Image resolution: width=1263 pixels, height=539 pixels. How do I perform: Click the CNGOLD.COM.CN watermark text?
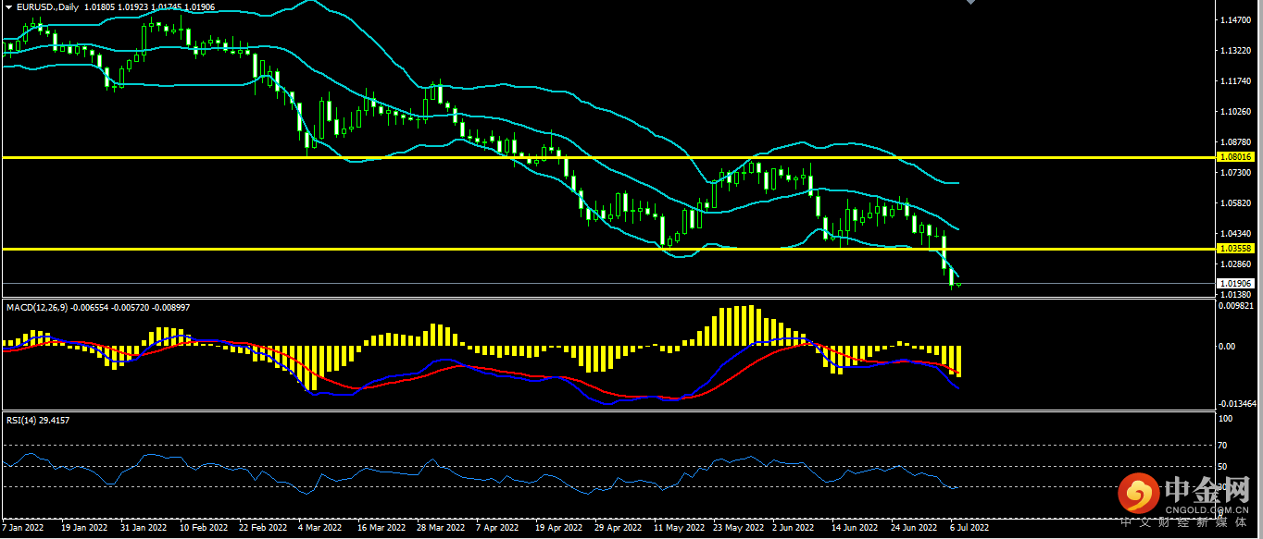(x=1207, y=508)
